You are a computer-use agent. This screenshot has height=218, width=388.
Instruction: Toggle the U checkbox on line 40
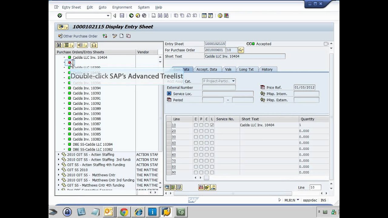click(x=212, y=143)
